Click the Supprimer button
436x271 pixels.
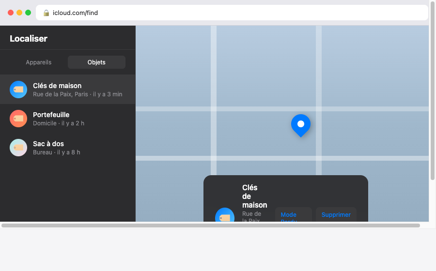coord(336,214)
